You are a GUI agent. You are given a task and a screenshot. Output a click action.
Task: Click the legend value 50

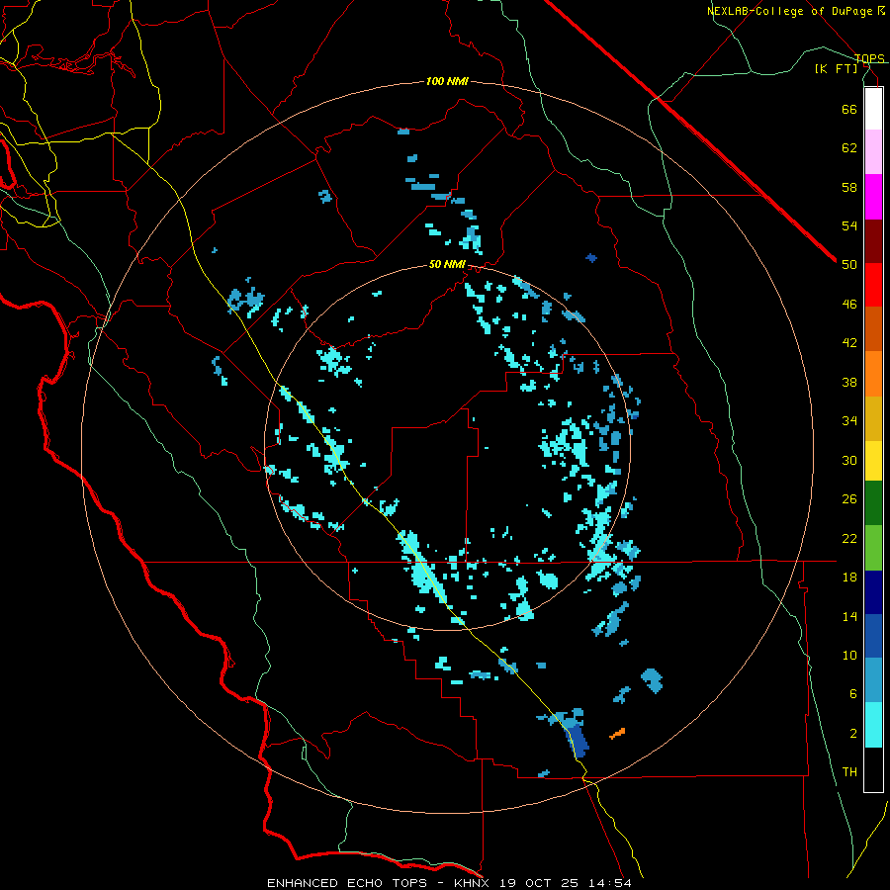(x=849, y=265)
